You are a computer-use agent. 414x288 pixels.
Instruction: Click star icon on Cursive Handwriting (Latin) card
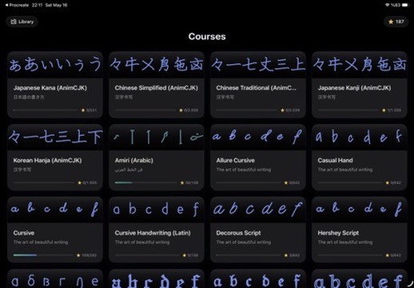pyautogui.click(x=185, y=255)
